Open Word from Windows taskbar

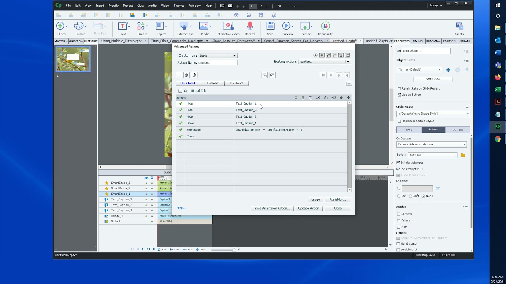click(498, 52)
